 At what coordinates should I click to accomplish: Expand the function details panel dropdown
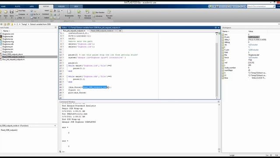click(55, 126)
